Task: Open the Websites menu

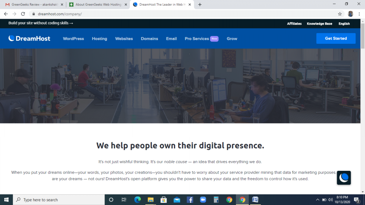Action: tap(124, 38)
